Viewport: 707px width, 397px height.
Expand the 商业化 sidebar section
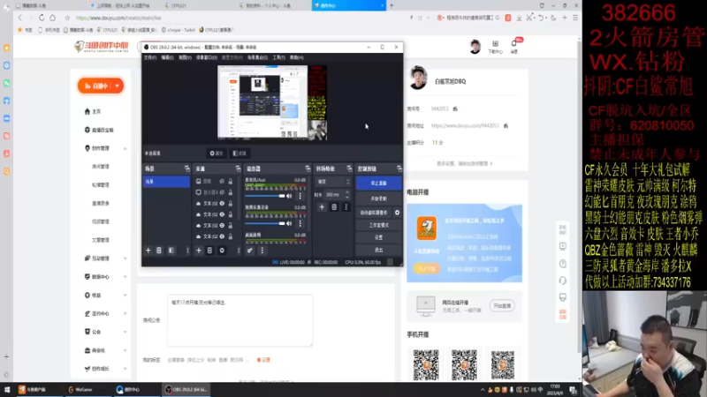pos(125,350)
